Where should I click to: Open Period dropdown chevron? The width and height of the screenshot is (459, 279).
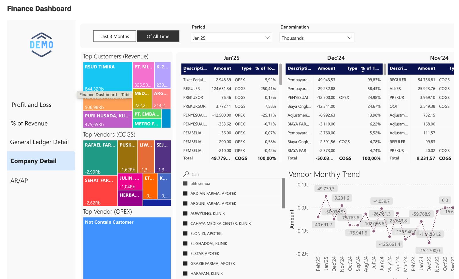click(x=267, y=38)
